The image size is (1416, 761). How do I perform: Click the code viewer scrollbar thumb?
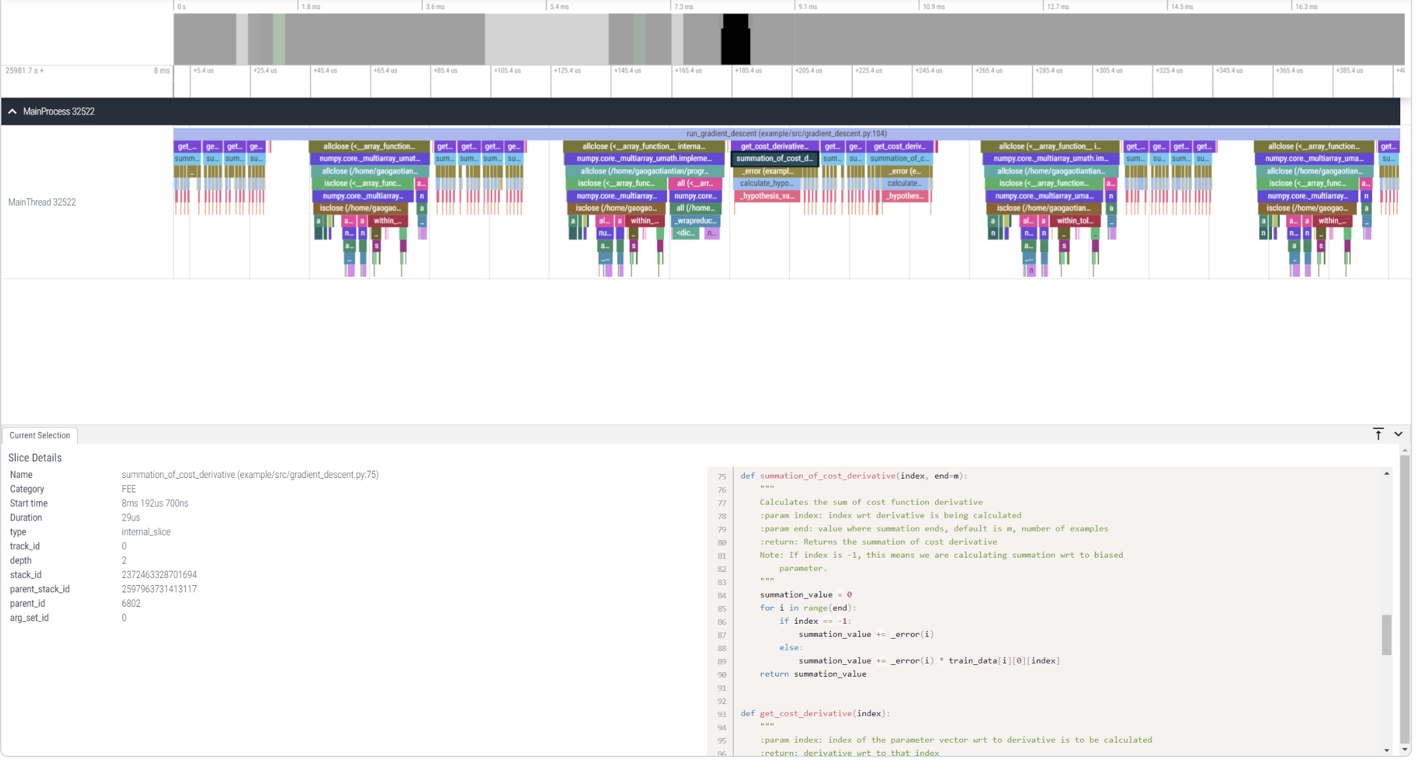pyautogui.click(x=1387, y=634)
